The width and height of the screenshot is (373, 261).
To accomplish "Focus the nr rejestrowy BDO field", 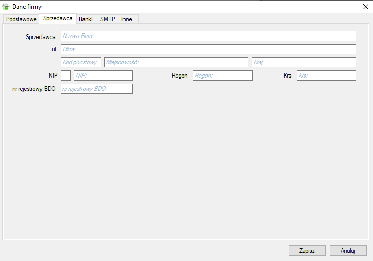I will coord(96,89).
